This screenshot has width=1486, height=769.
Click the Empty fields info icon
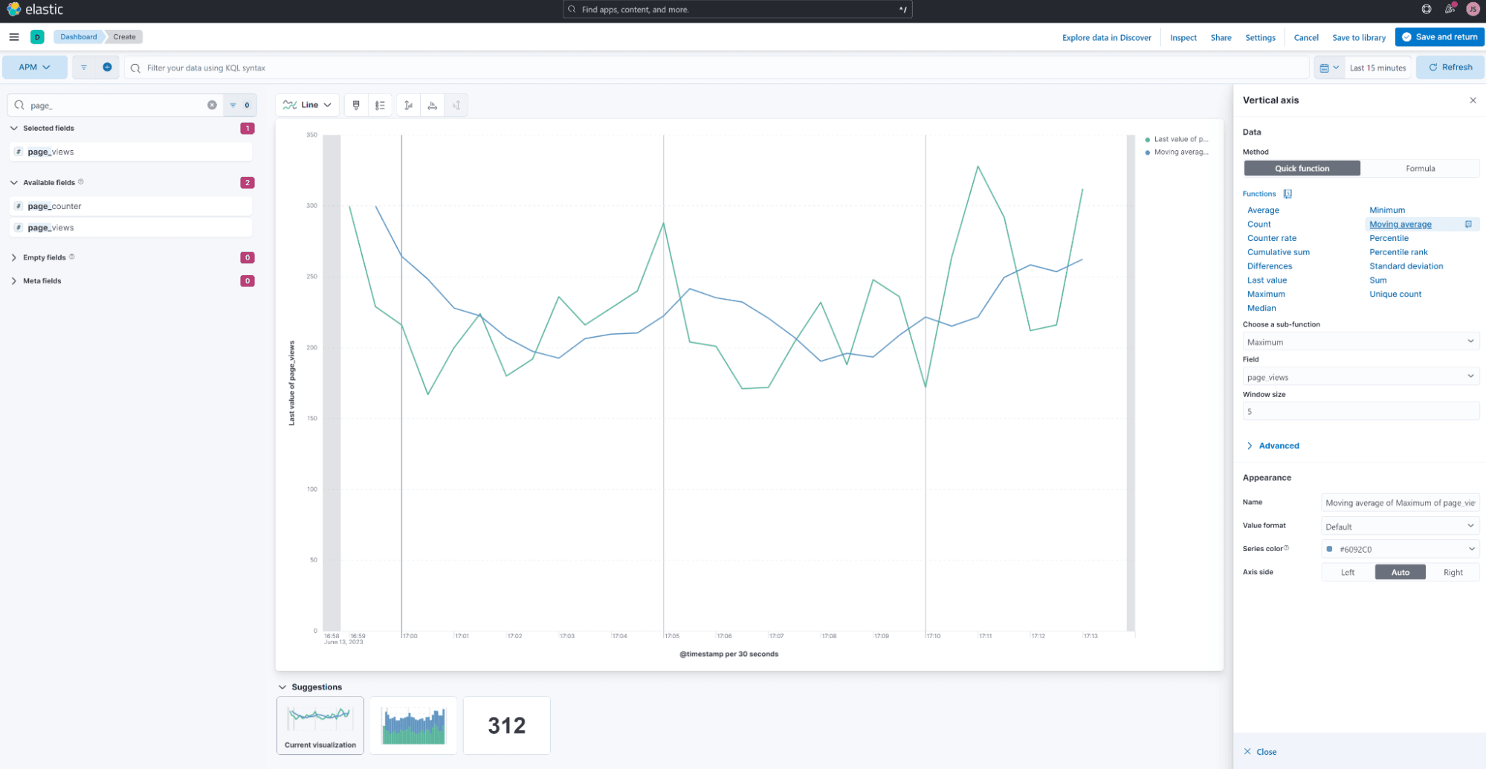click(72, 257)
